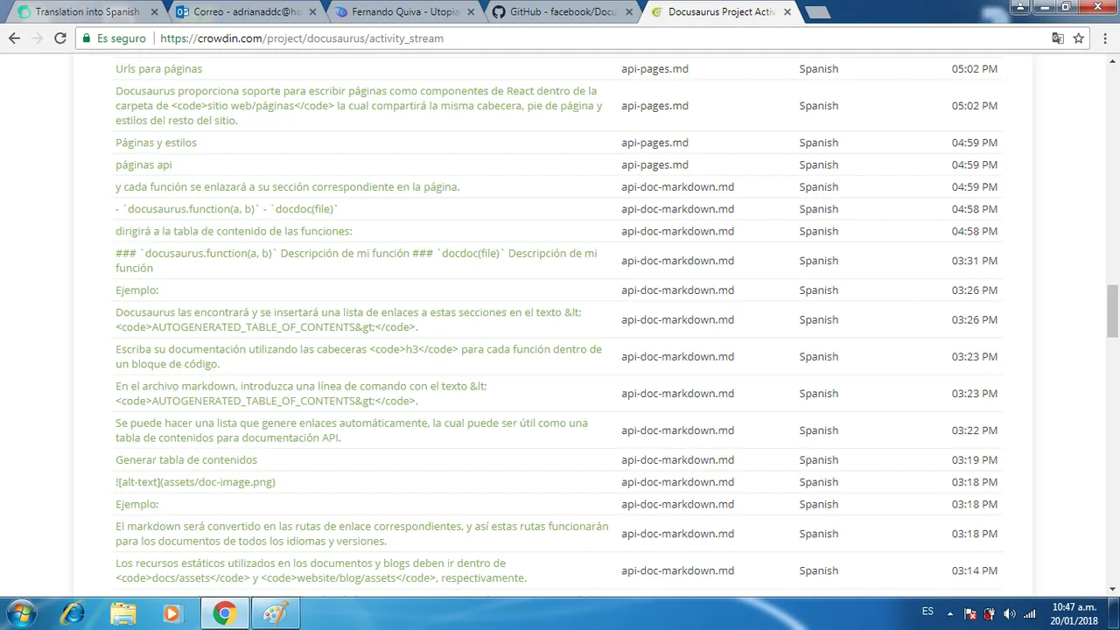Show hidden tray icons arrow
Viewport: 1120px width, 630px height.
point(950,613)
